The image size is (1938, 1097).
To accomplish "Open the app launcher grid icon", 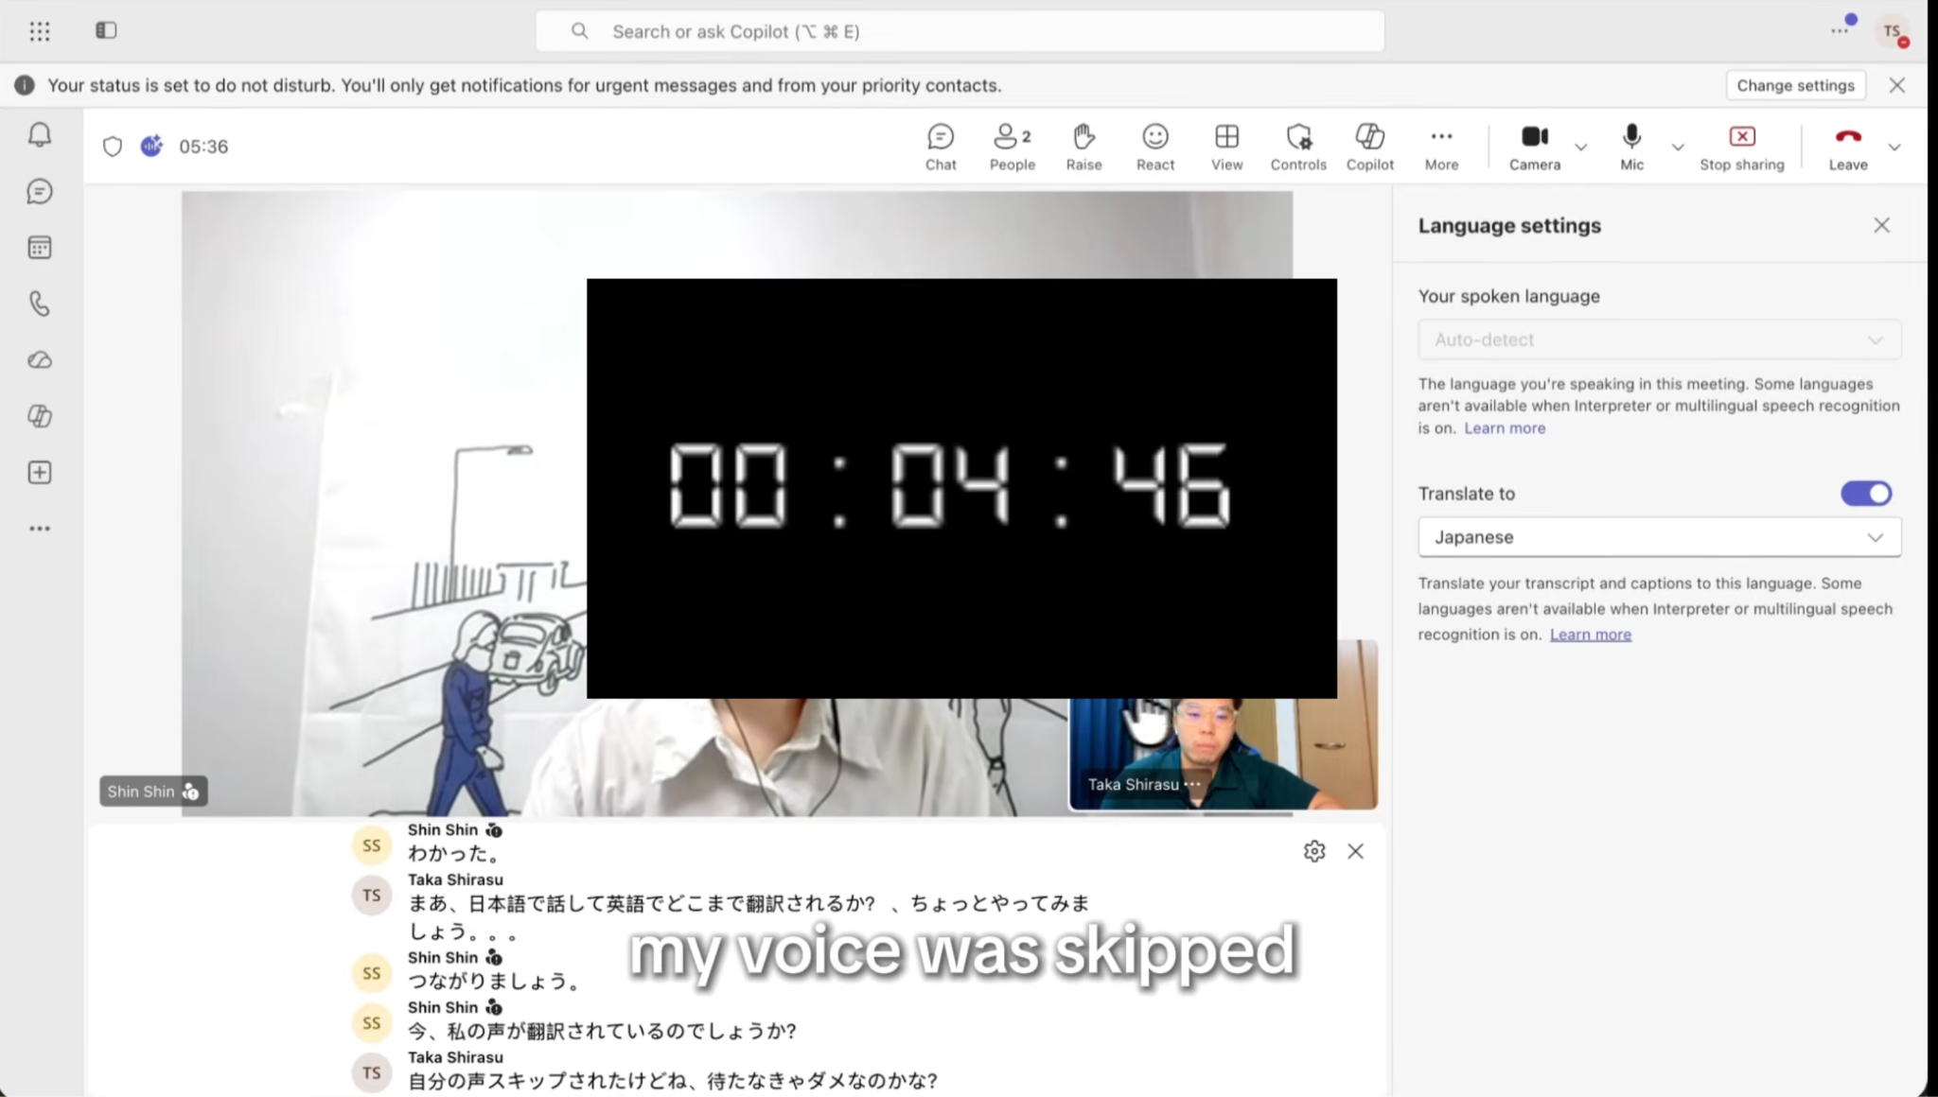I will pyautogui.click(x=40, y=31).
